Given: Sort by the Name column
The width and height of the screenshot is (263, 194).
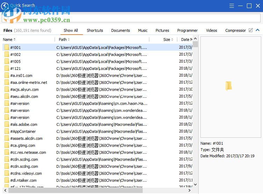Looking at the screenshot, I should [9, 39].
